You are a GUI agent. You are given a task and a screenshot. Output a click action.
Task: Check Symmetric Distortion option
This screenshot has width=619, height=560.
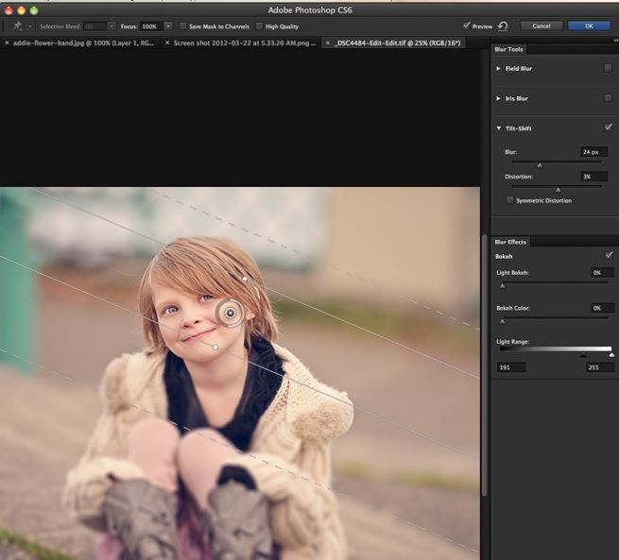coord(510,200)
